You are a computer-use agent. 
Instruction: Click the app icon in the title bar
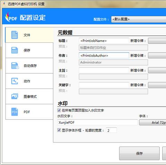click(x=4, y=4)
